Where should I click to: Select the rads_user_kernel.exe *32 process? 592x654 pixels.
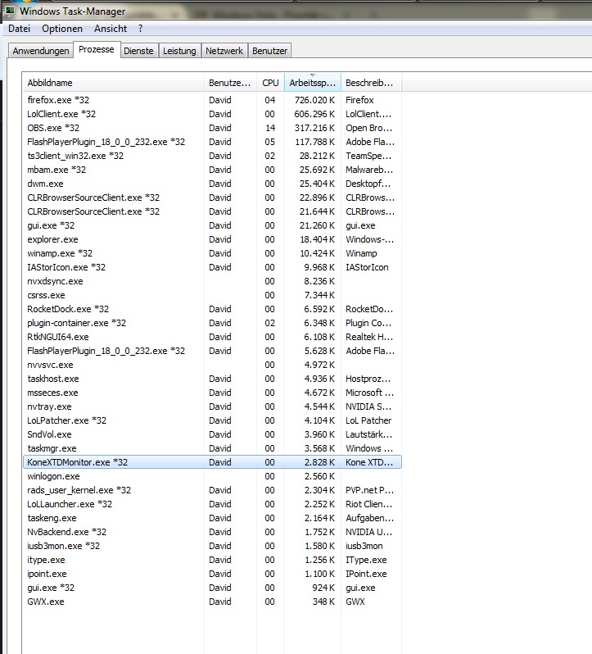(212, 490)
